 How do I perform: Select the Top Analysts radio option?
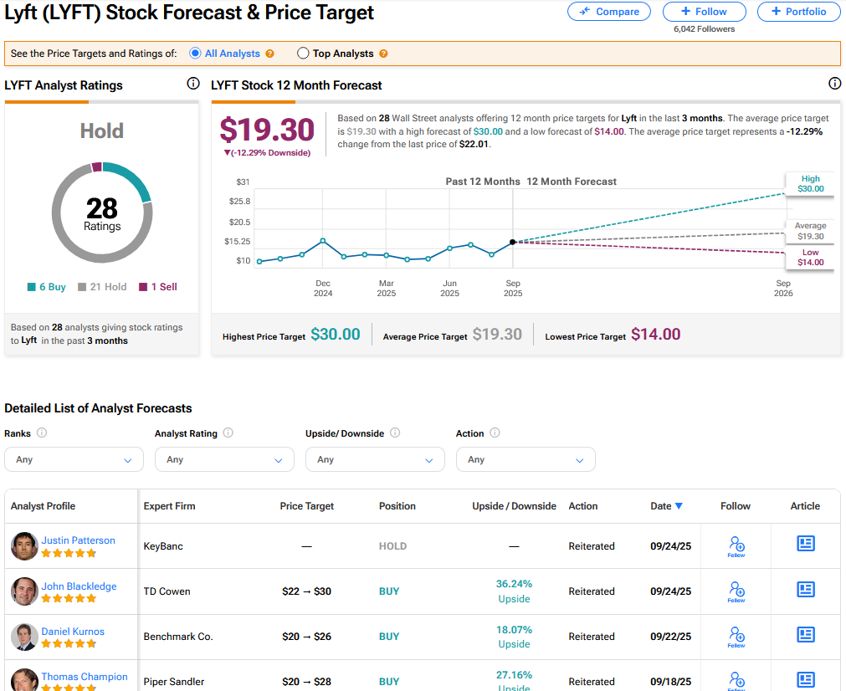click(x=303, y=54)
